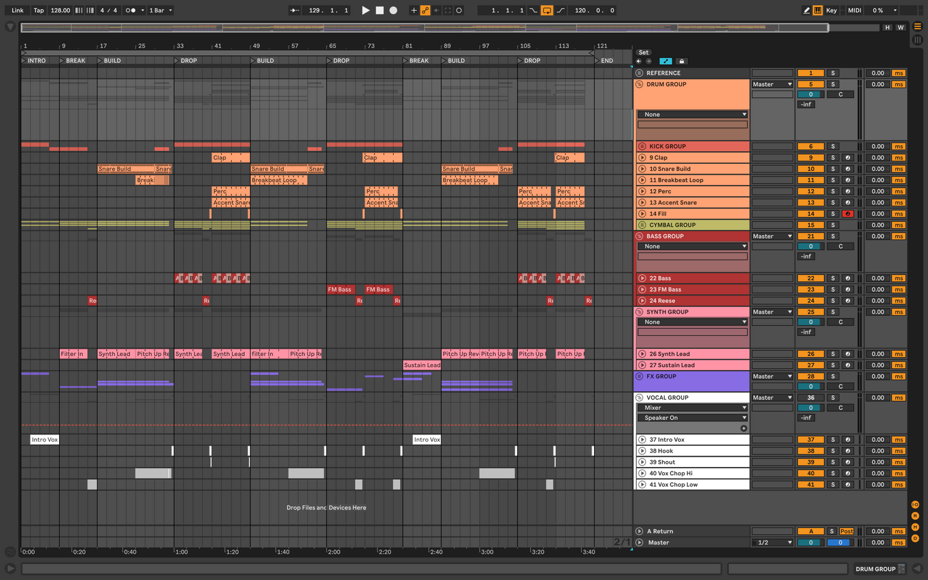Image resolution: width=928 pixels, height=580 pixels.
Task: Toggle the I-O section visibility button
Action: click(915, 505)
